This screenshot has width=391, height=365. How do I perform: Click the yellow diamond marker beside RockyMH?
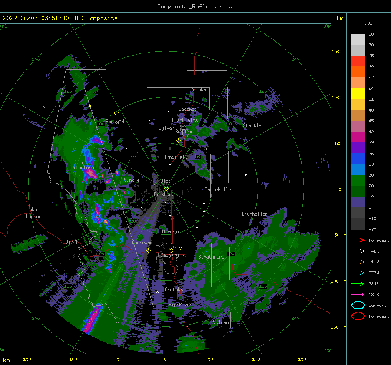[x=116, y=113]
